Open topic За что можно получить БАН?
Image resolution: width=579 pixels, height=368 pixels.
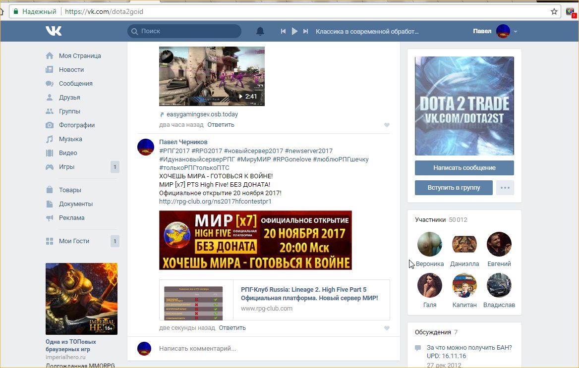click(469, 352)
